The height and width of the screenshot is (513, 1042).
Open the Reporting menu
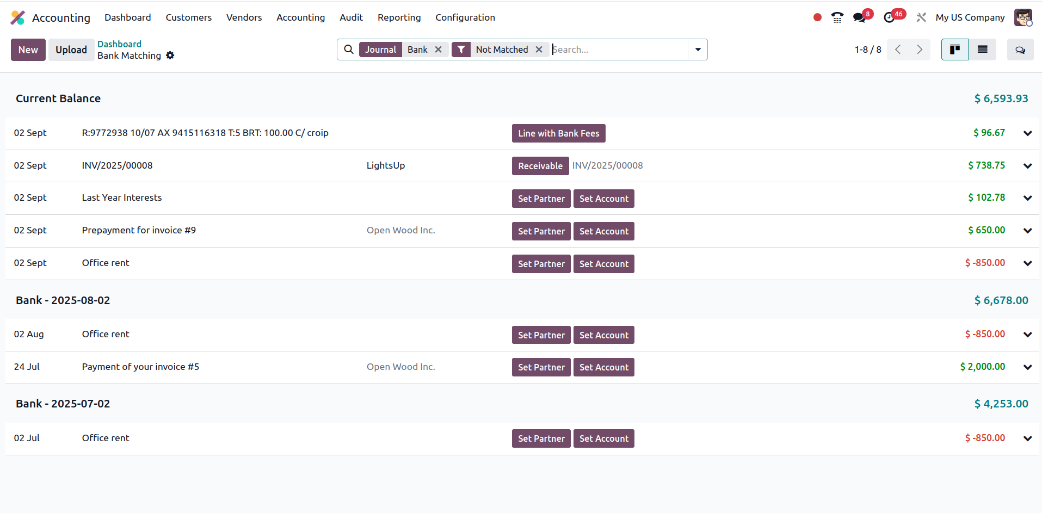(x=399, y=17)
